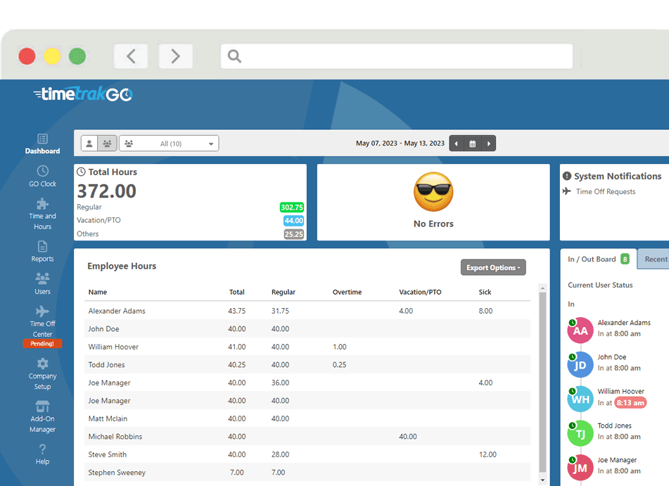Go to the Users section
669x486 pixels.
(x=42, y=283)
